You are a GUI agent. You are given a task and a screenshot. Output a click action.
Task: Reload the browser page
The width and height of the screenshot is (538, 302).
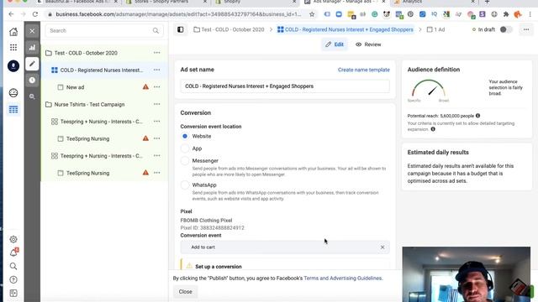click(x=35, y=14)
